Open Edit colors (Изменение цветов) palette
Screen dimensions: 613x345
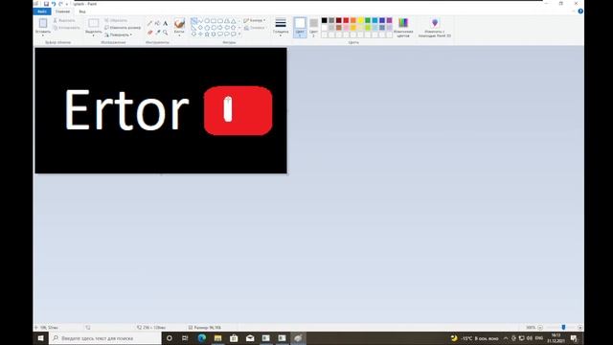[403, 28]
